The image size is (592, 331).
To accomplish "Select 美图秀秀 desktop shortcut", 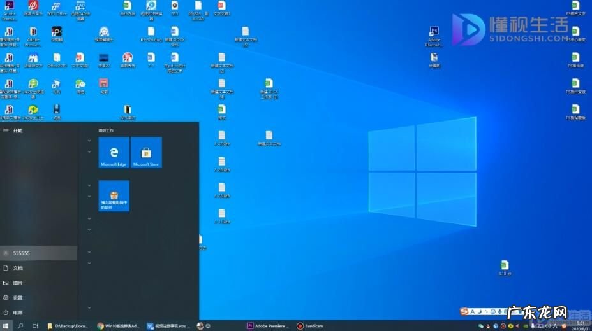I will click(127, 60).
